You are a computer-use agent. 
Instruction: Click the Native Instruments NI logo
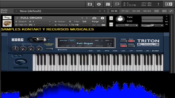click(169, 4)
